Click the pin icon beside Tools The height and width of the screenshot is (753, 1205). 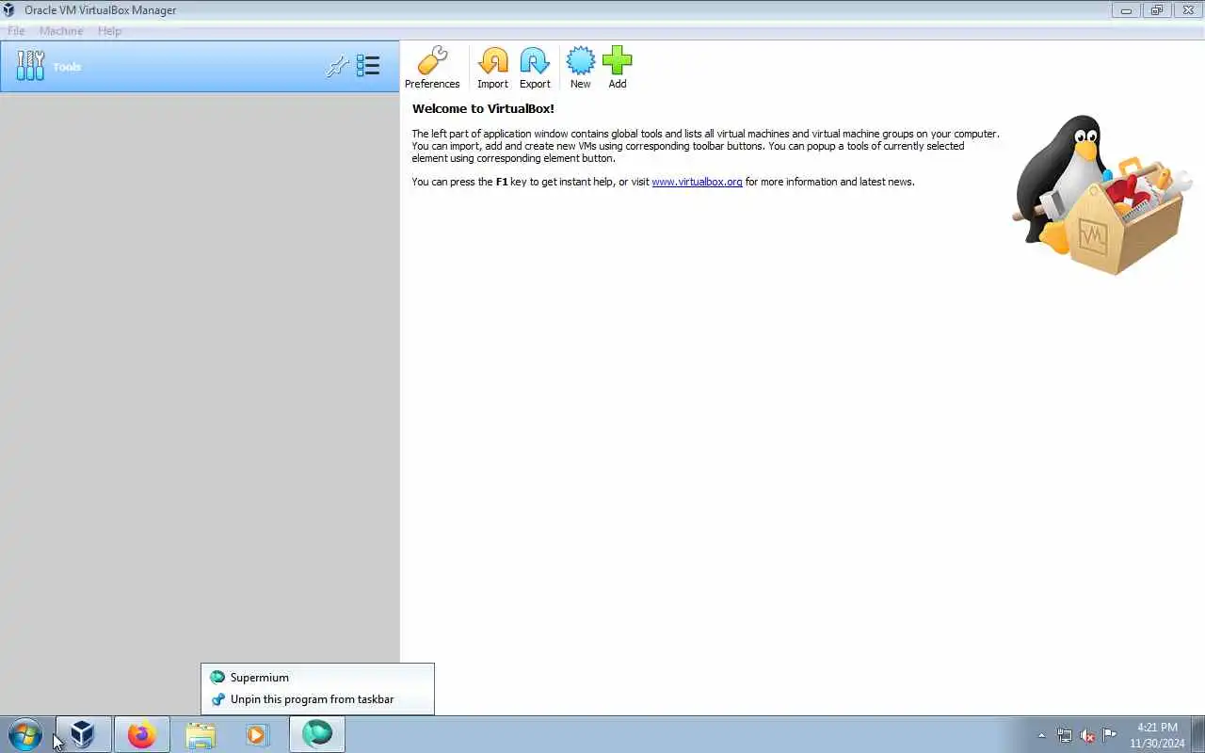(x=337, y=67)
